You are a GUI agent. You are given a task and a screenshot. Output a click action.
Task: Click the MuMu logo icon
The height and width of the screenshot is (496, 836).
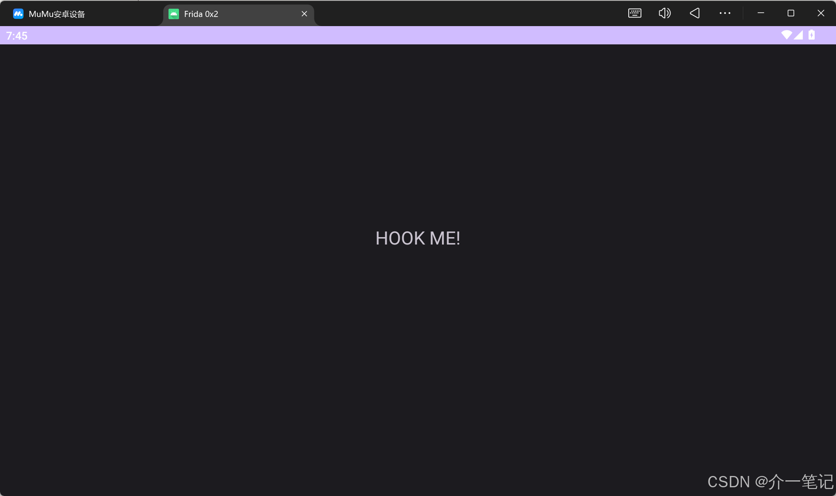pos(18,14)
